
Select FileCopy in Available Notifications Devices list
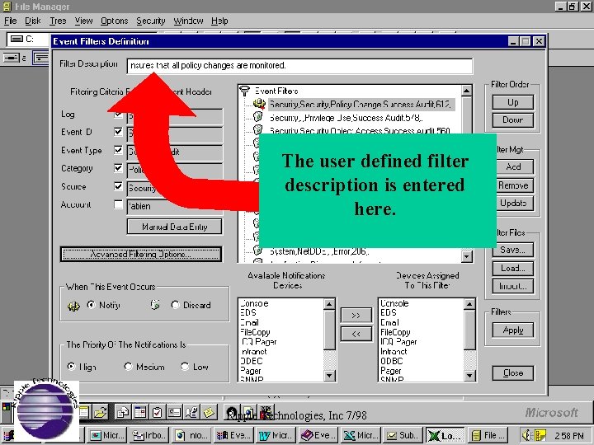(x=255, y=332)
